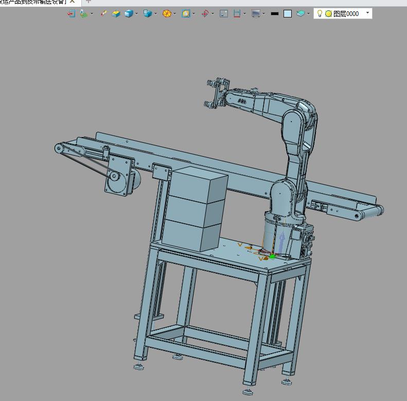Select the paint bucket attribute tool

click(83, 13)
